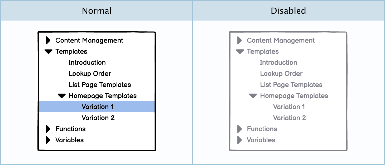Click the Disabled column header
Image resolution: width=385 pixels, height=165 pixels.
[288, 11]
